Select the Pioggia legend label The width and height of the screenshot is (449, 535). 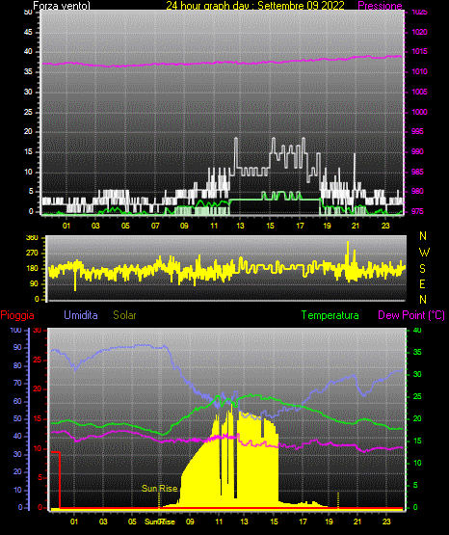coord(17,315)
